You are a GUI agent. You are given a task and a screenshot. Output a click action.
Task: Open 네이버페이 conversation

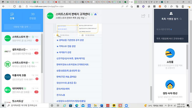[x=21, y=90]
